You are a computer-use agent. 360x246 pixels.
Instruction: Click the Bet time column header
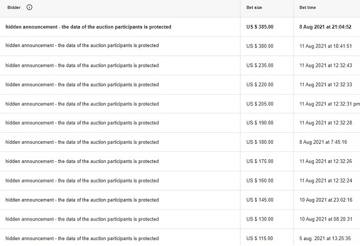(308, 7)
